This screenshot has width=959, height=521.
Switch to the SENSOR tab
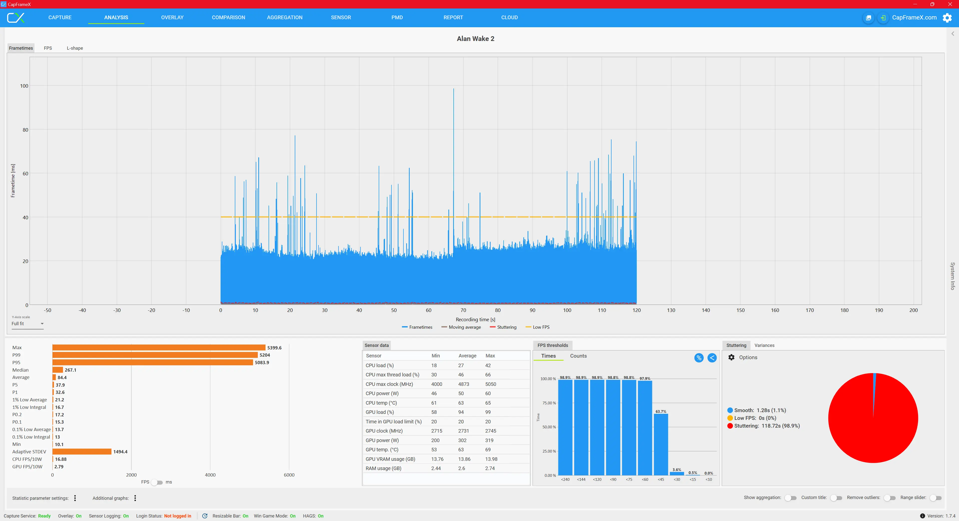click(341, 17)
